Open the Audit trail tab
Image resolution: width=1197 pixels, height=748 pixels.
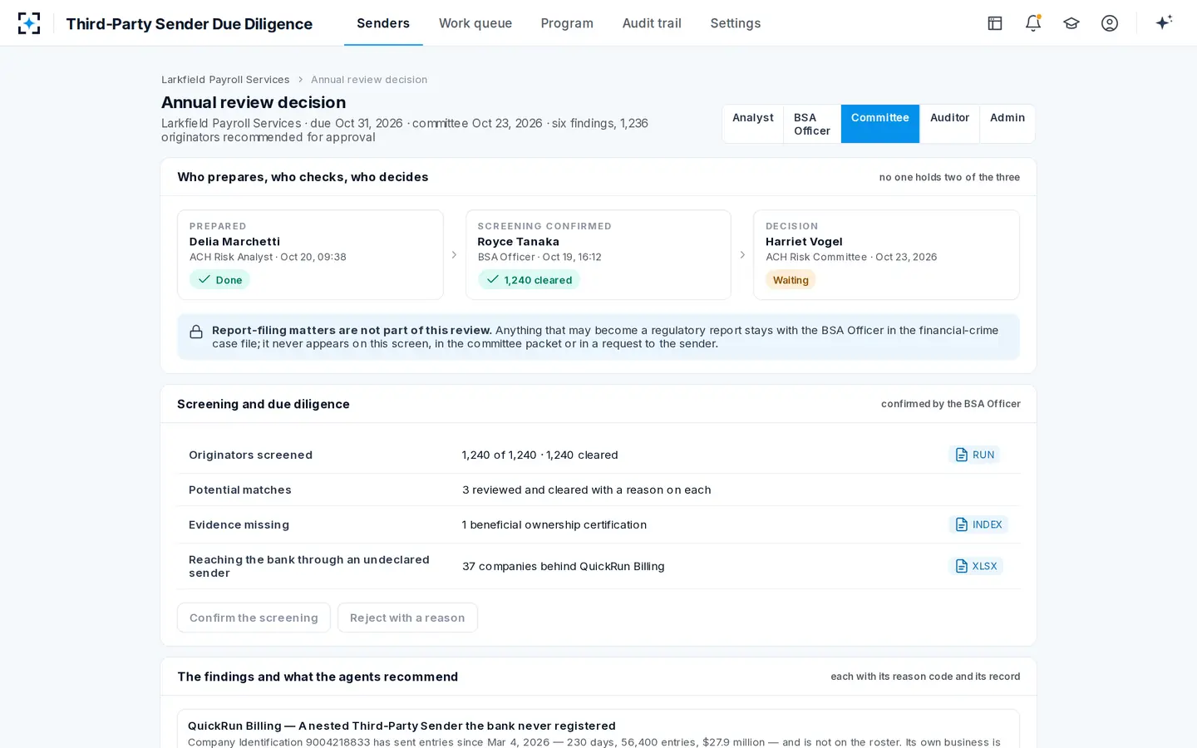[x=652, y=23]
